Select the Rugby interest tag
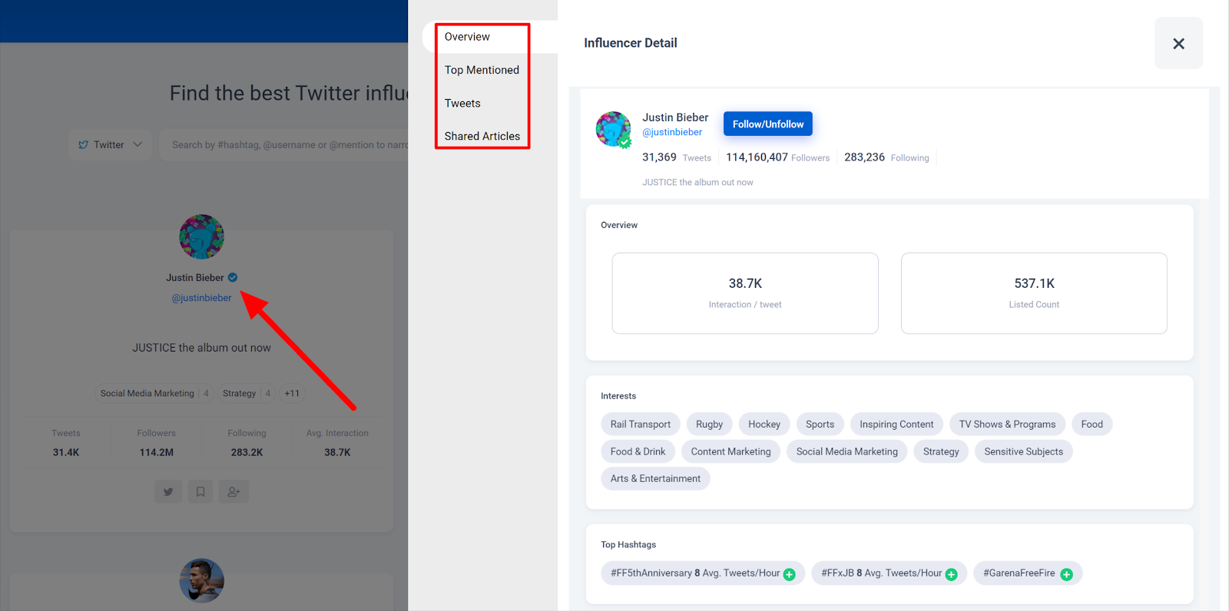The image size is (1229, 611). point(710,424)
